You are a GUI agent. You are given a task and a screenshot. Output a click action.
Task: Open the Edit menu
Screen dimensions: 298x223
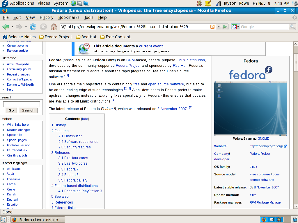(17, 17)
